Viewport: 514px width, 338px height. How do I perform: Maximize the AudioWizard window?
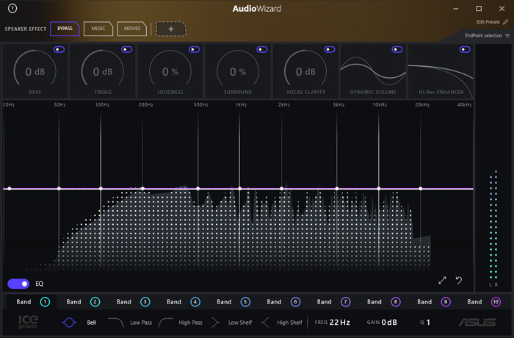click(x=479, y=9)
